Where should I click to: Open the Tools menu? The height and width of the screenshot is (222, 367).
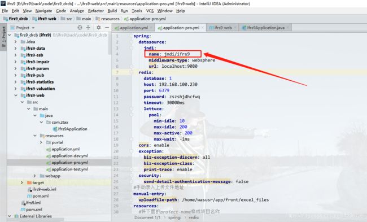137,11
